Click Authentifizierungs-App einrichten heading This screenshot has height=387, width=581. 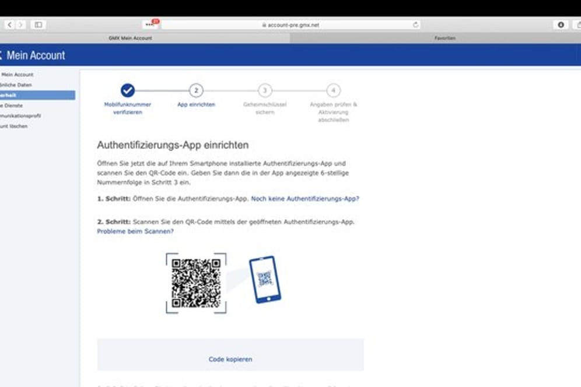pyautogui.click(x=173, y=145)
